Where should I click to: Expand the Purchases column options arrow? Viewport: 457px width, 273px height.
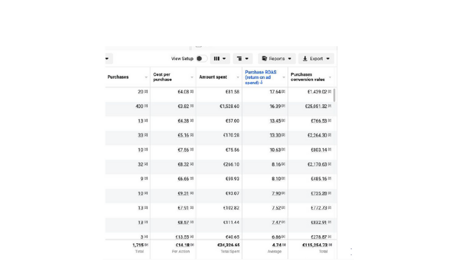(x=146, y=77)
